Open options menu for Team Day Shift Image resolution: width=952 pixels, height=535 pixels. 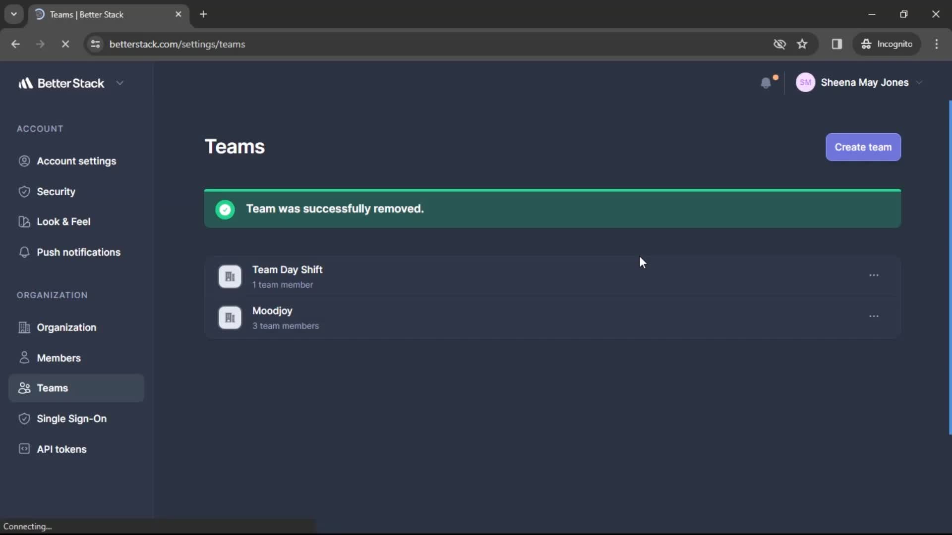point(874,275)
